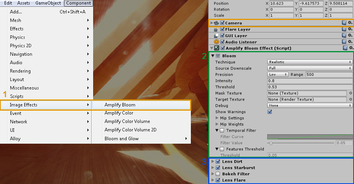Open the Edit menu

coord(8,3)
